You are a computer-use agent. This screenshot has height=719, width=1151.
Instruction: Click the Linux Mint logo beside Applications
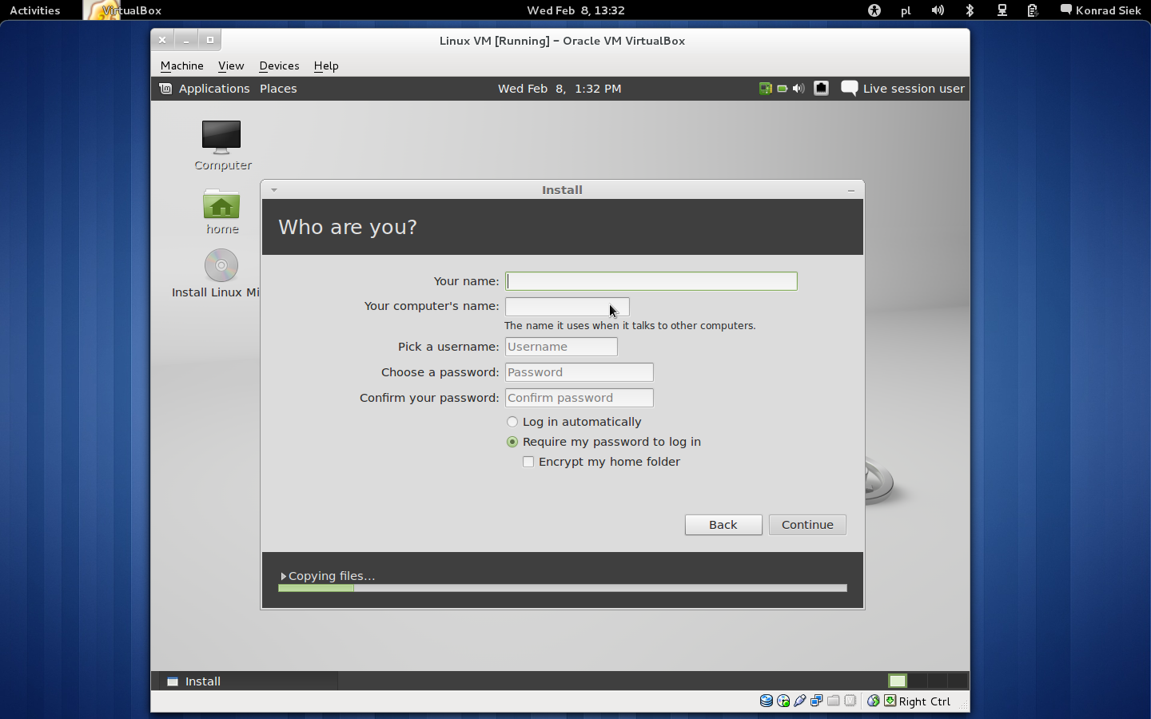coord(165,89)
